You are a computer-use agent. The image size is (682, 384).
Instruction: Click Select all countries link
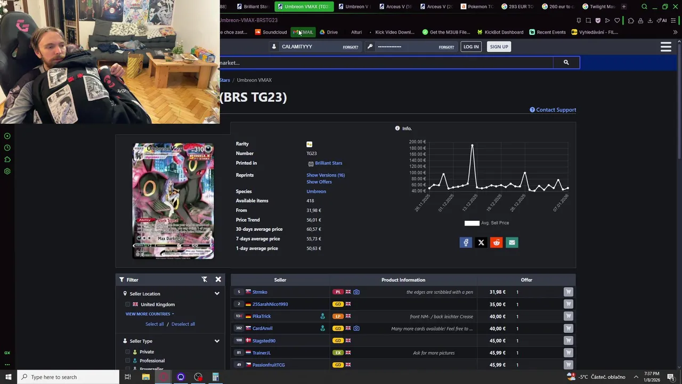coord(155,324)
